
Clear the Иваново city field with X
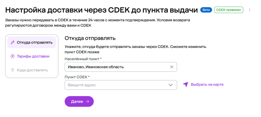pyautogui.click(x=172, y=67)
